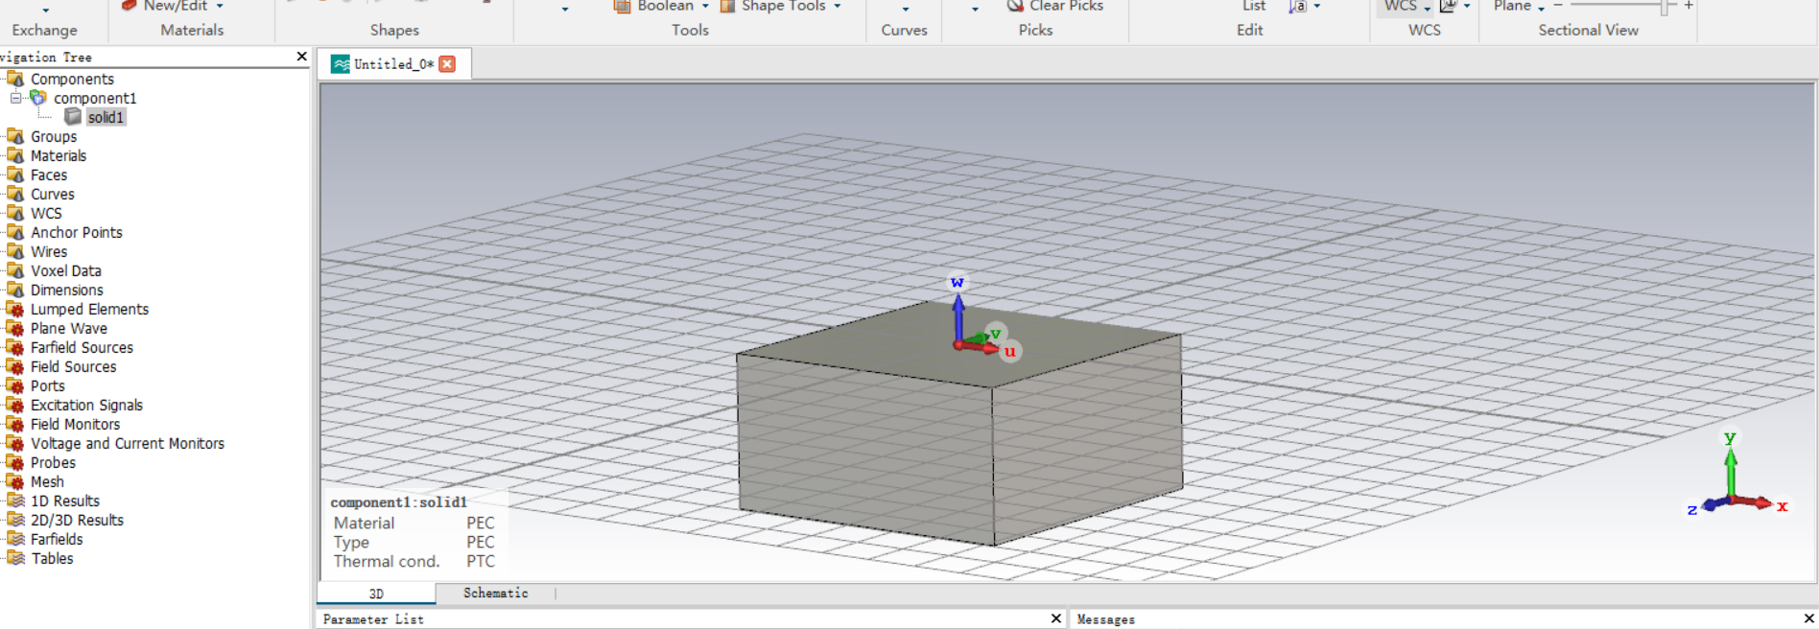Screen dimensions: 1819x629
Task: Click the Dimensions folder icon
Action: pos(15,290)
